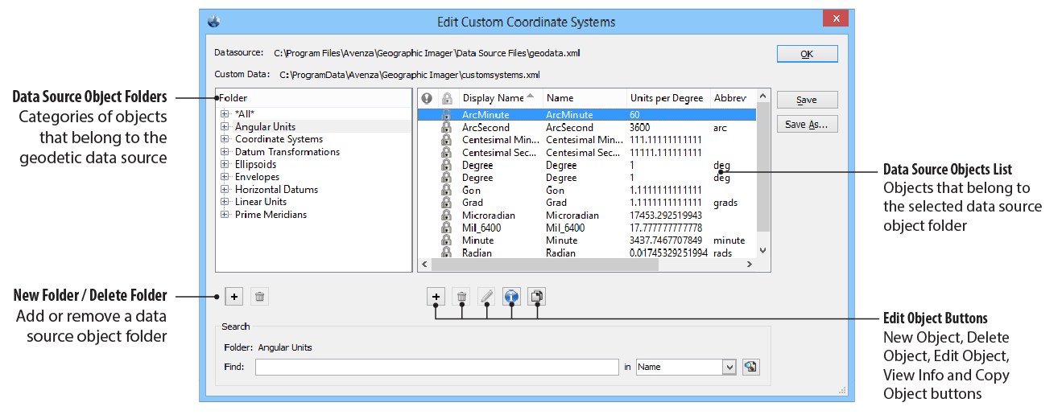The height and width of the screenshot is (419, 1062).
Task: Click the Save button
Action: pos(807,100)
